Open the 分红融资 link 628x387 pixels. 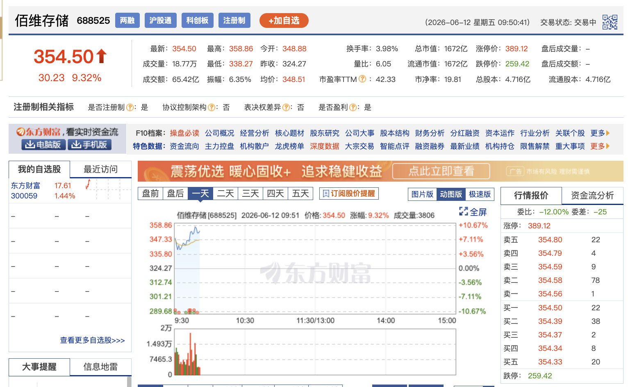[x=465, y=133]
